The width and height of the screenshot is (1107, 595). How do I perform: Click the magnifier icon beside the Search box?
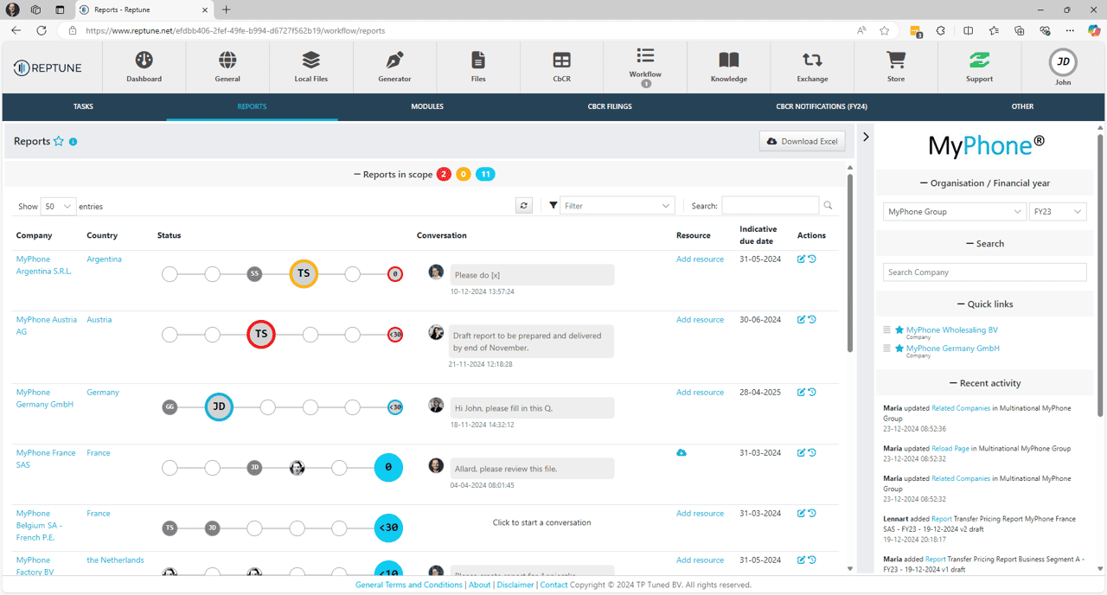click(x=827, y=206)
